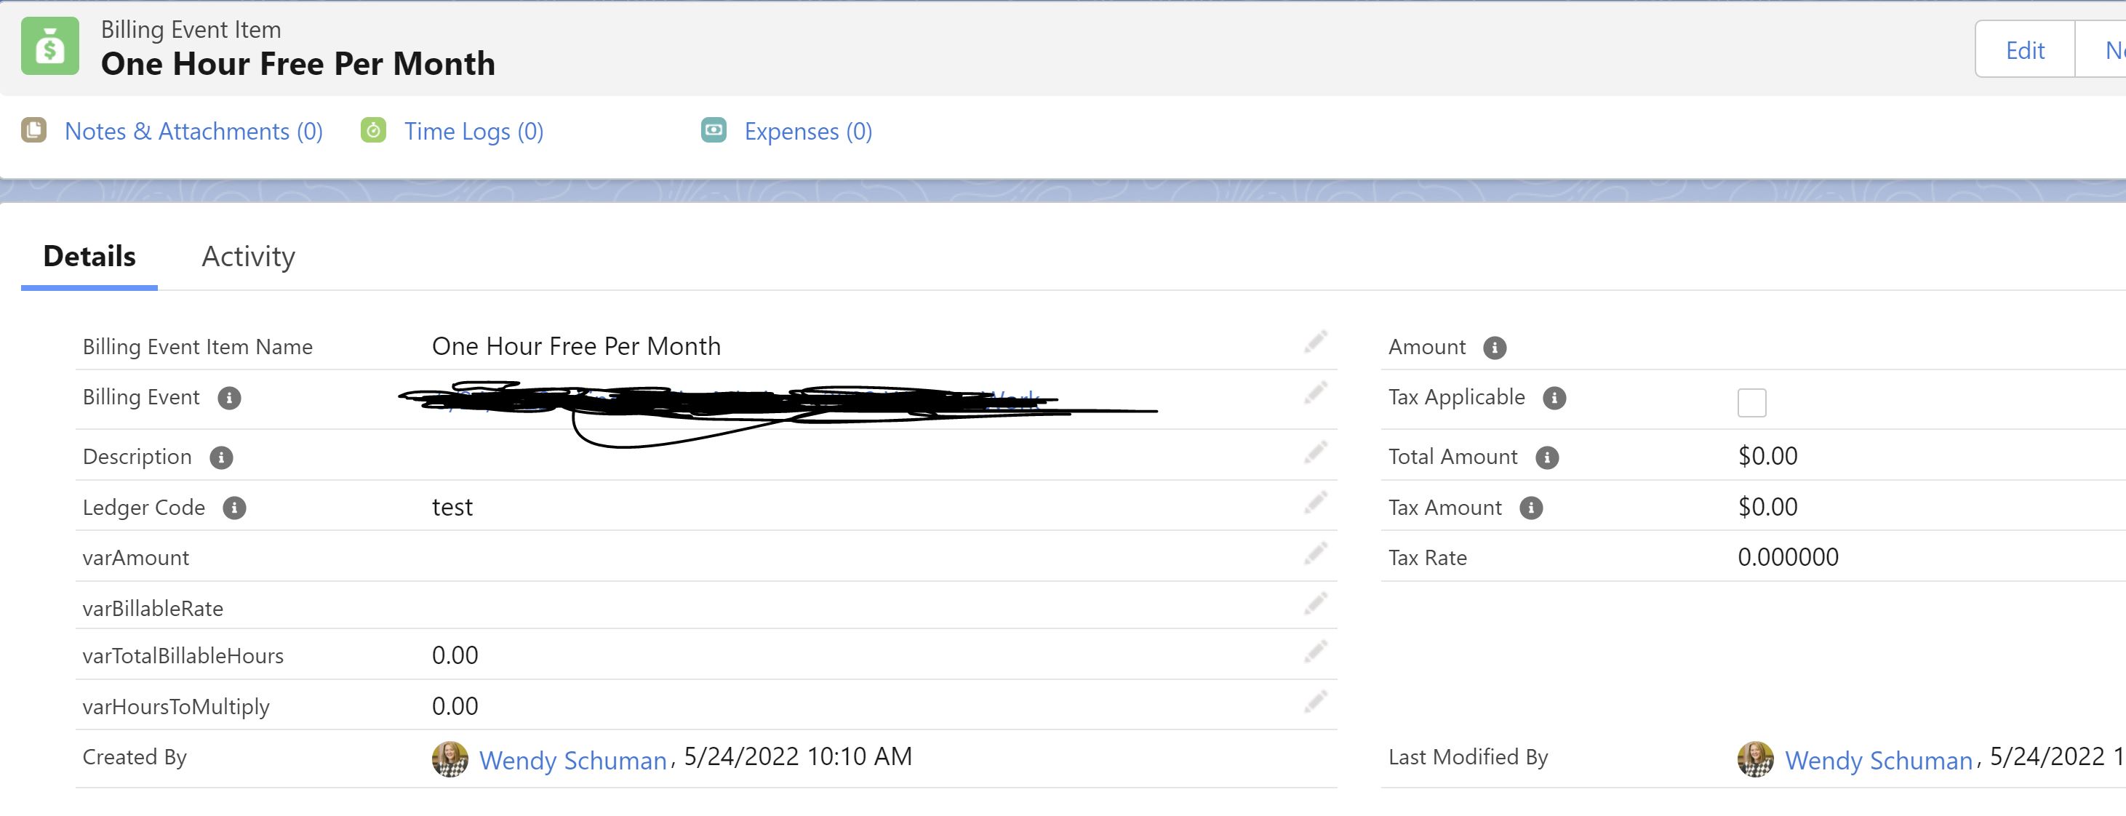The image size is (2126, 816).
Task: Click edit pencil next to Ledger Code
Action: (1315, 503)
